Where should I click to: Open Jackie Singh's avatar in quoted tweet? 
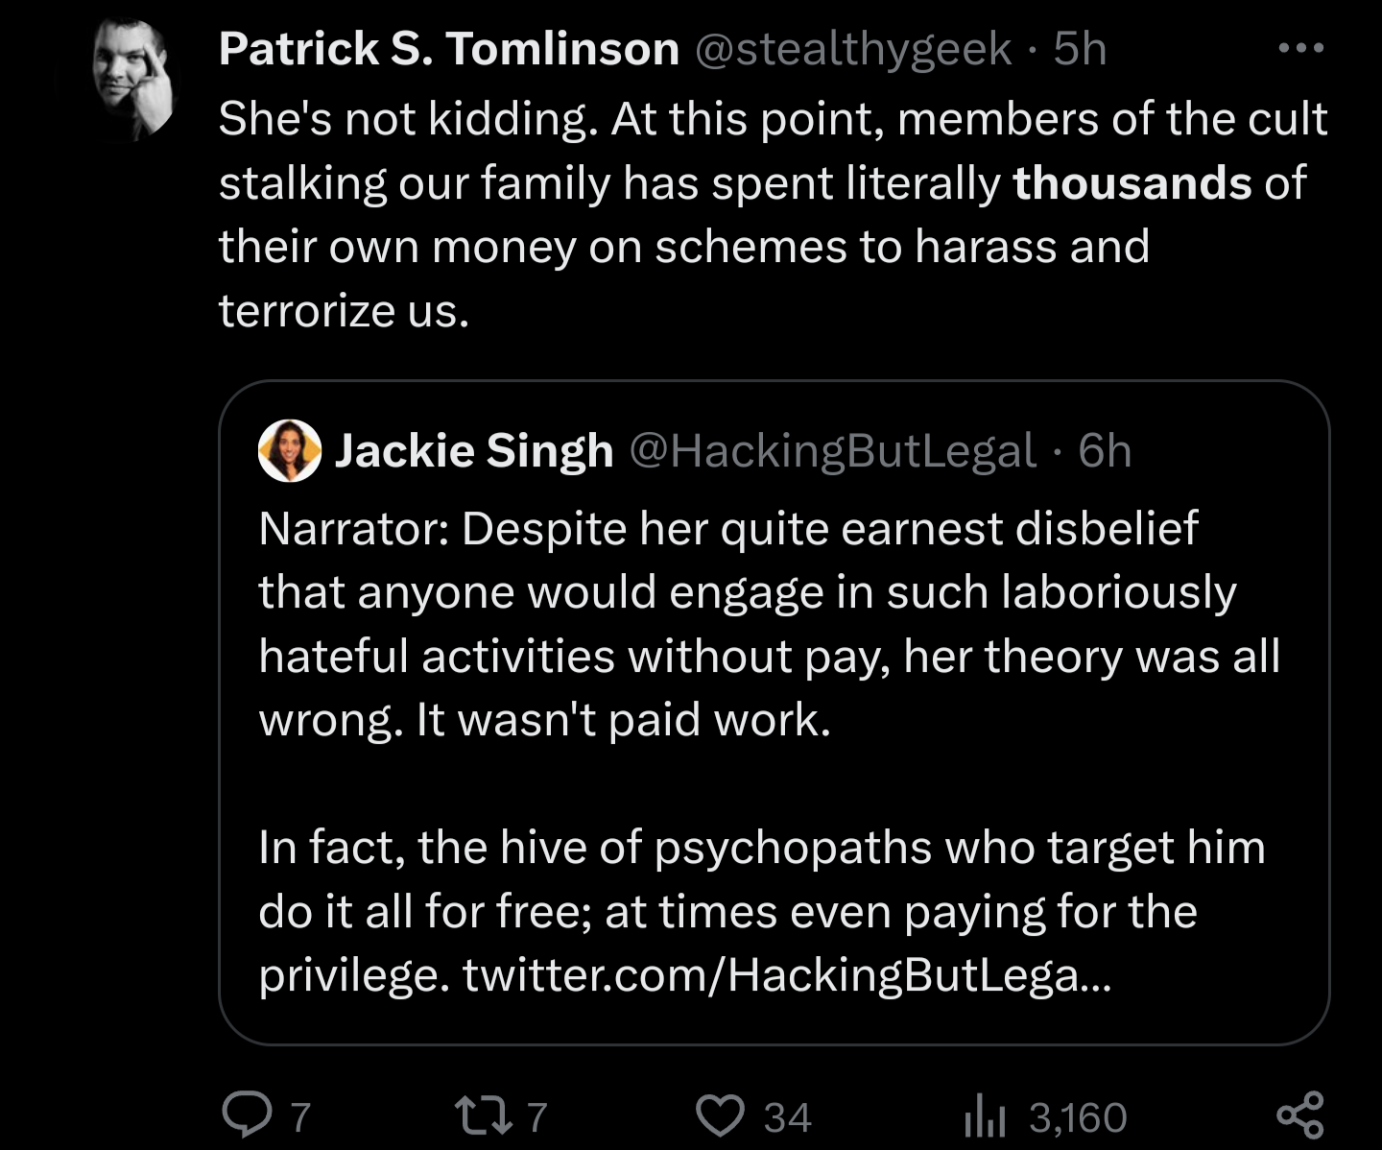pos(290,450)
